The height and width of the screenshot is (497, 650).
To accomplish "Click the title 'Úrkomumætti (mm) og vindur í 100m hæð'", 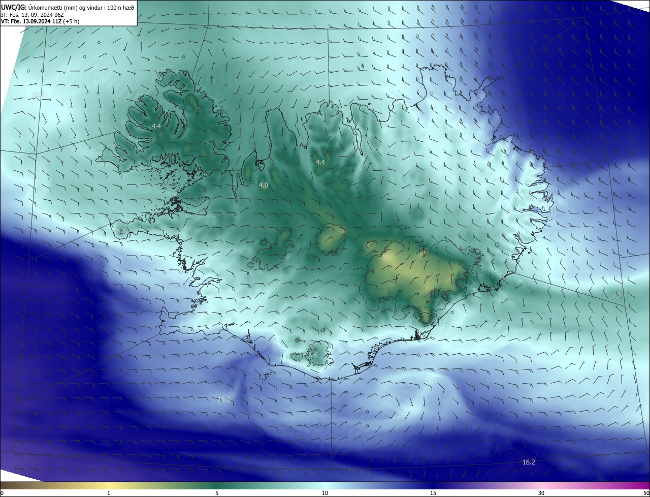I will (x=81, y=7).
